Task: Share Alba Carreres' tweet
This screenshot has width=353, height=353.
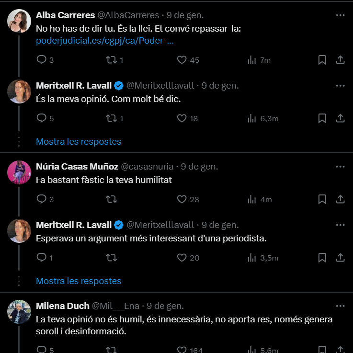Action: click(340, 60)
